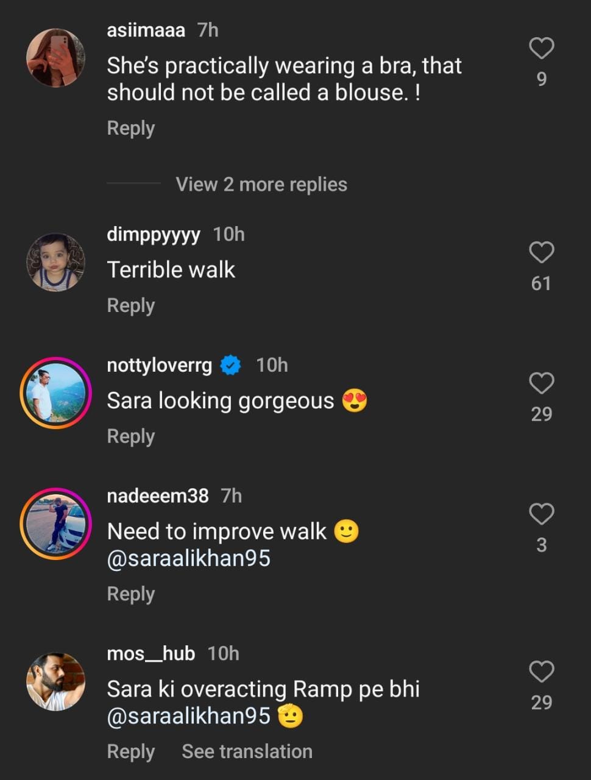Tap the nottyloverrg username
The height and width of the screenshot is (780, 591).
159,365
